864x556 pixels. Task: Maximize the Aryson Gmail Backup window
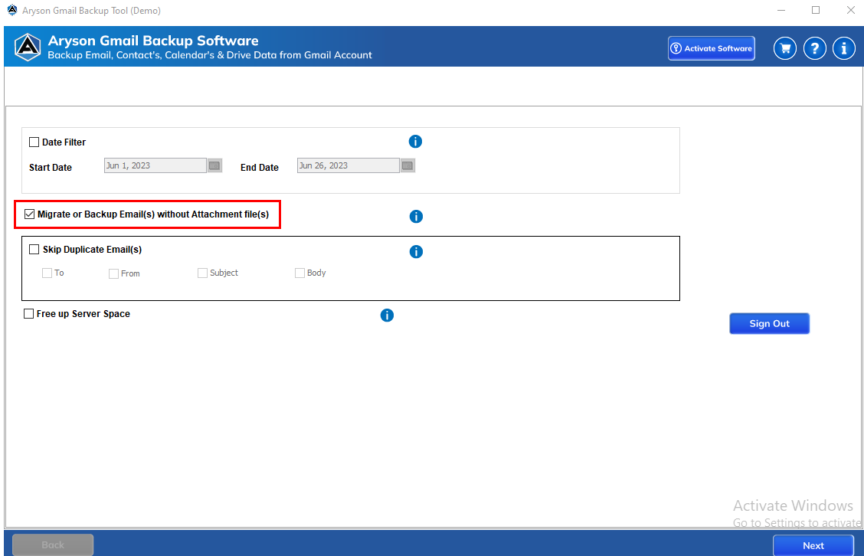[816, 11]
